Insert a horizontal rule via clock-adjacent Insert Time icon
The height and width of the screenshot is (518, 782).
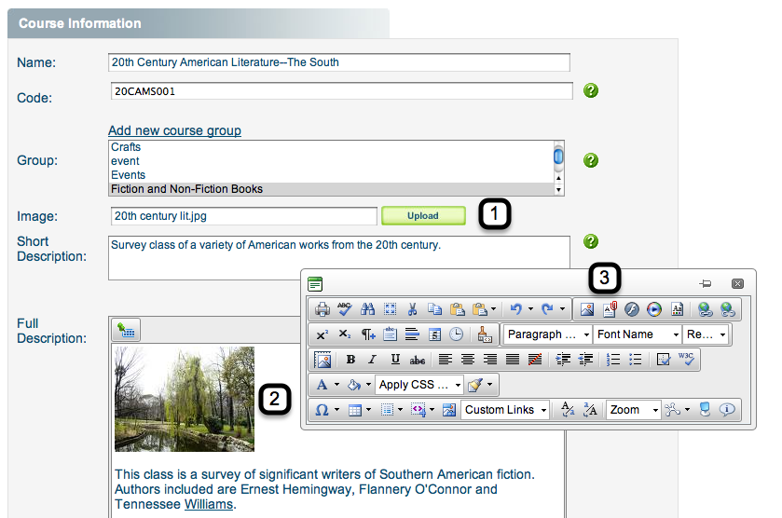(456, 334)
